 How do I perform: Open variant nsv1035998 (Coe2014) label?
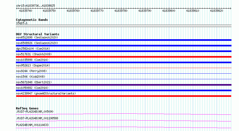point(32,60)
